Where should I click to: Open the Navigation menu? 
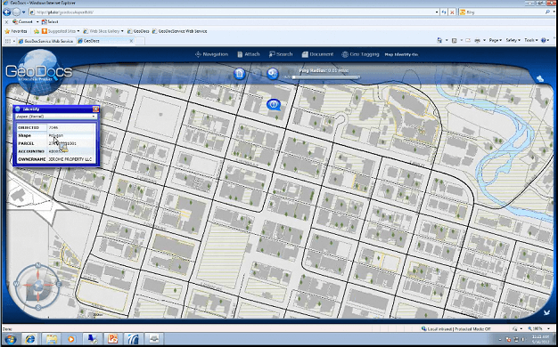tap(211, 54)
